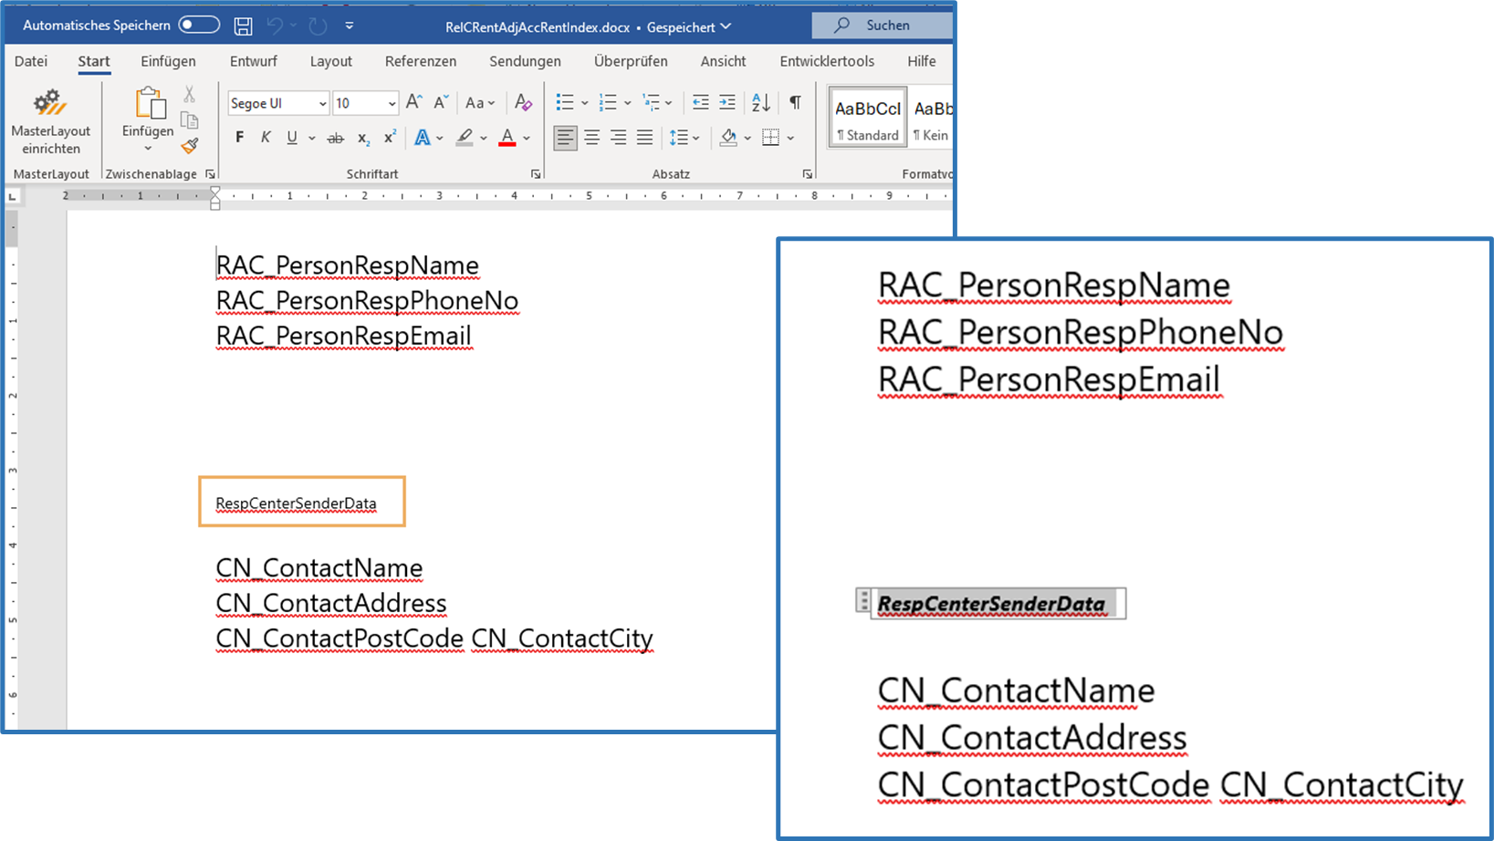This screenshot has width=1494, height=841.
Task: Toggle bold formatting with F button
Action: pos(239,138)
